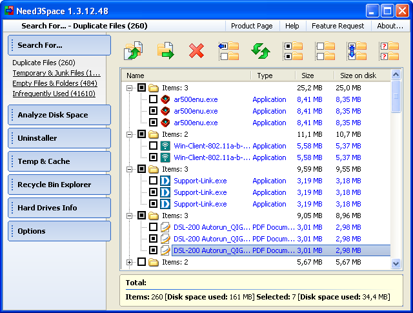The height and width of the screenshot is (313, 413).
Task: Open the Help menu
Action: click(292, 26)
